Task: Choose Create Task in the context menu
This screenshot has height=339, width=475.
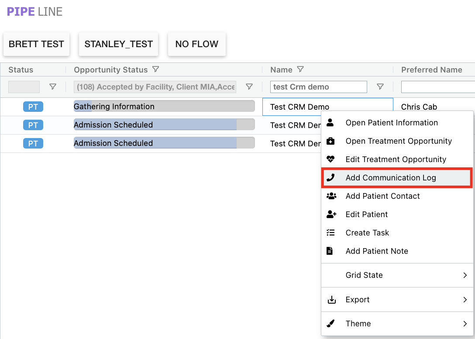Action: [x=367, y=233]
